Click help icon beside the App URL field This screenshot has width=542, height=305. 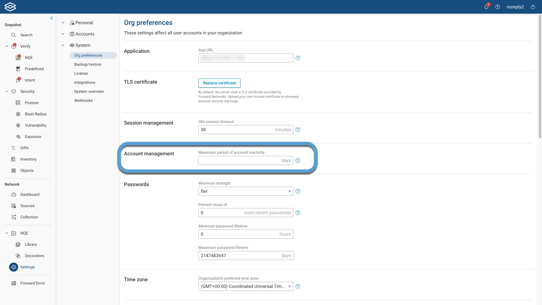click(298, 58)
